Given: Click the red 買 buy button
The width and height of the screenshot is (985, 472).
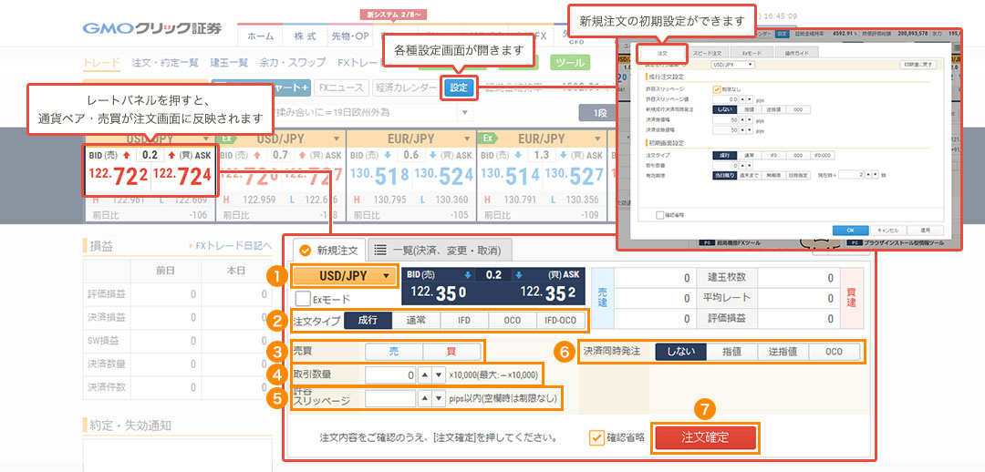Looking at the screenshot, I should coord(450,351).
